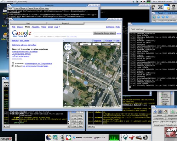Click the blue right arrow in Temp2 window

(167, 17)
